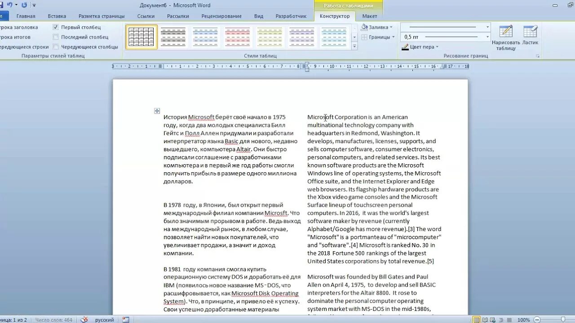Screen dimensions: 575x323
Task: Enable the Чередующиеся столбцы checkbox
Action: [56, 47]
